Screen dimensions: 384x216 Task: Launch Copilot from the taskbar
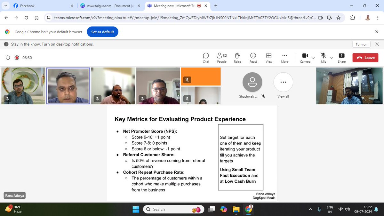pos(224,209)
